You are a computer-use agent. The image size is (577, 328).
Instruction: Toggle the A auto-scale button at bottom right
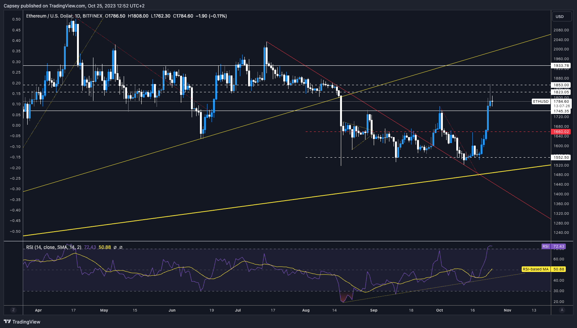click(562, 310)
